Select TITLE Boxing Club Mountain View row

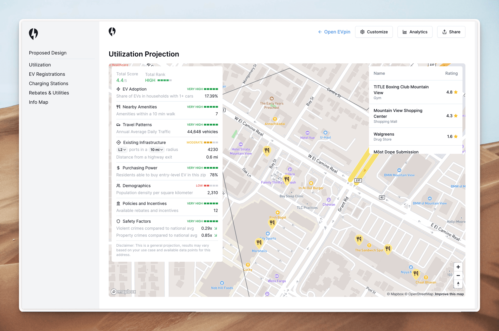coord(416,92)
